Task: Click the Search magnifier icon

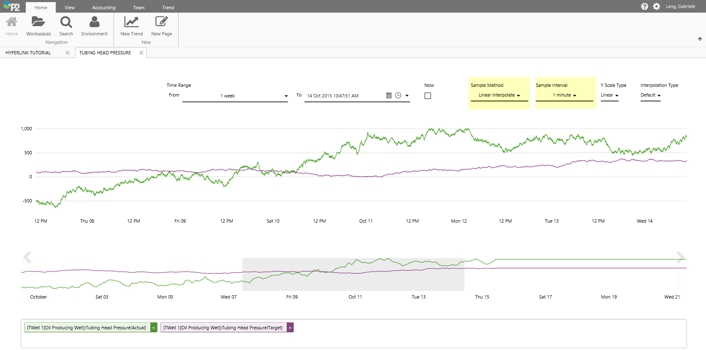Action: tap(66, 22)
